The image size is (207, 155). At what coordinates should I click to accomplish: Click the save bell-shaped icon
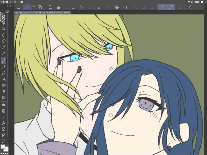[67, 7]
